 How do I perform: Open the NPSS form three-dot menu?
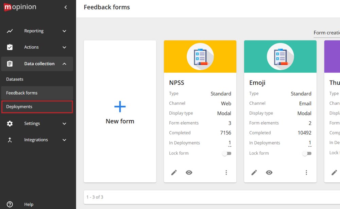tap(226, 173)
